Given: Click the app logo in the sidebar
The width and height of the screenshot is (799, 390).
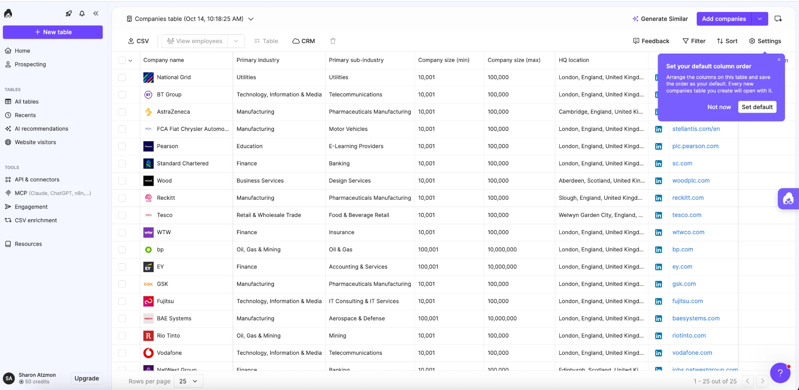Looking at the screenshot, I should [8, 14].
